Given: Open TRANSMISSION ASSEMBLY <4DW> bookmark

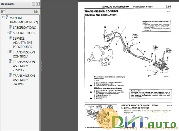Looking at the screenshot, I should coord(24,80).
